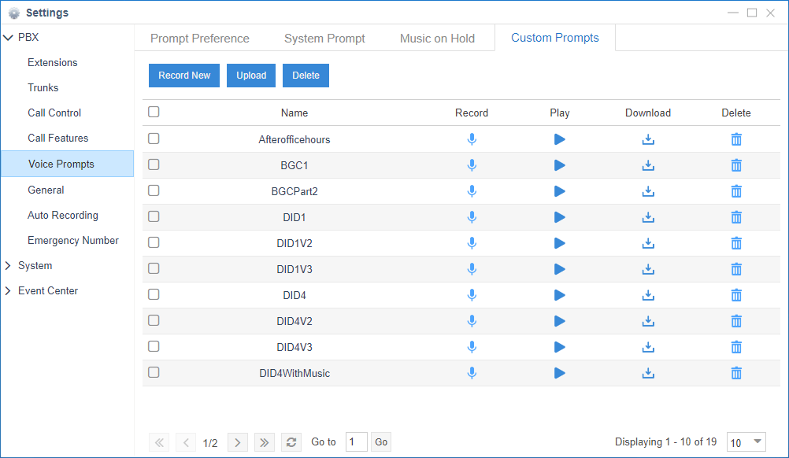Download the DID1 prompt

648,217
